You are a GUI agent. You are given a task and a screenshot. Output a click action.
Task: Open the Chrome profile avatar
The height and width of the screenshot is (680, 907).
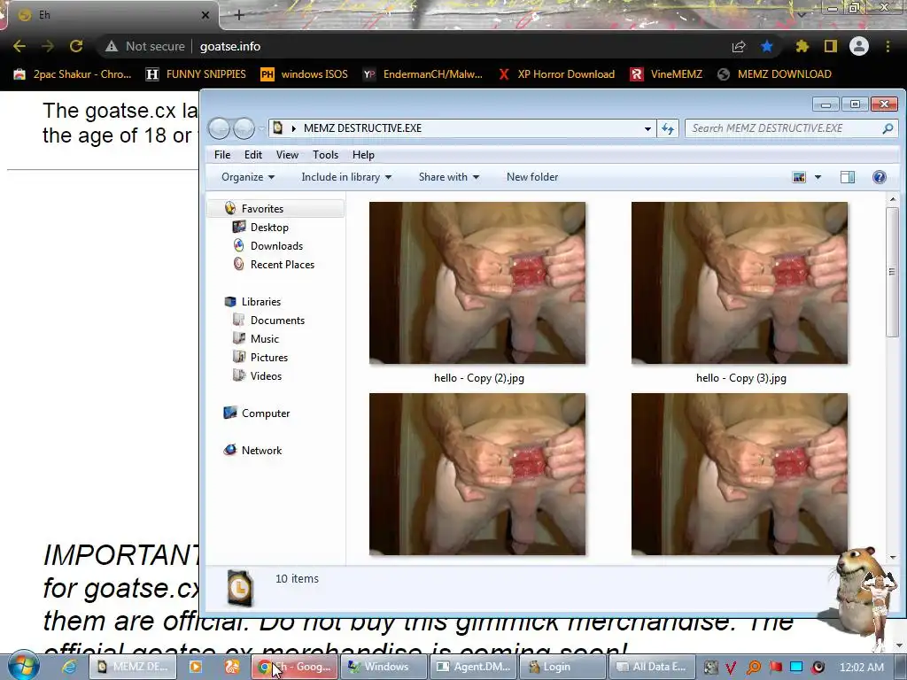[x=859, y=46]
